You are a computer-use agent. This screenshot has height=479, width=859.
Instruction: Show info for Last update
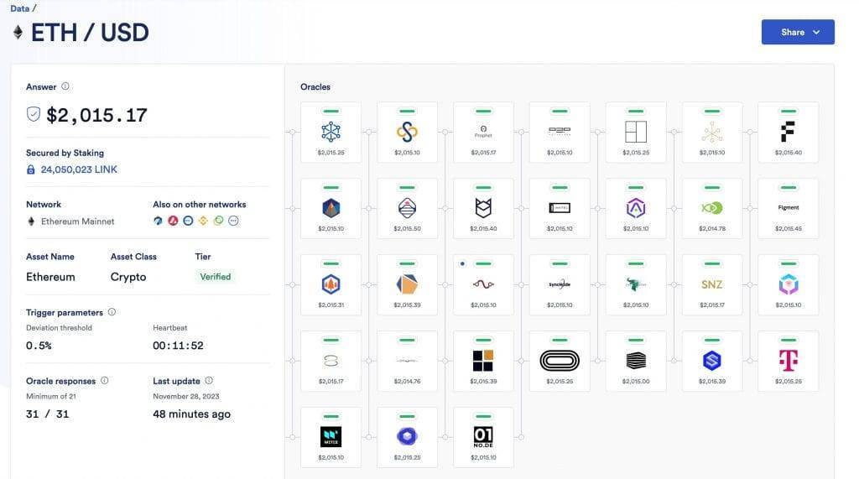coord(209,380)
